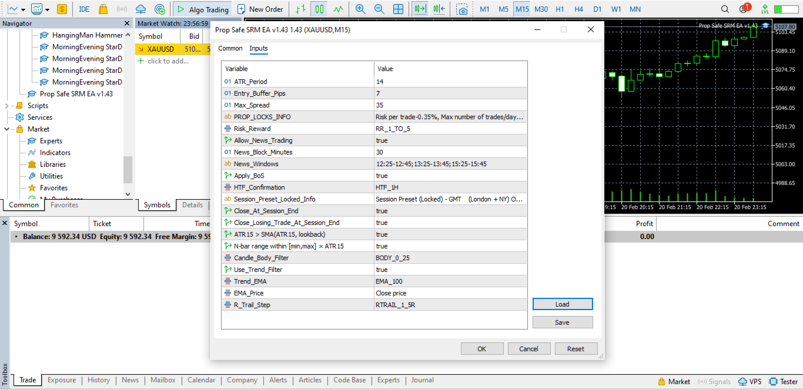Select the D1 timeframe
Viewport: 803px width, 390px height.
[x=597, y=9]
